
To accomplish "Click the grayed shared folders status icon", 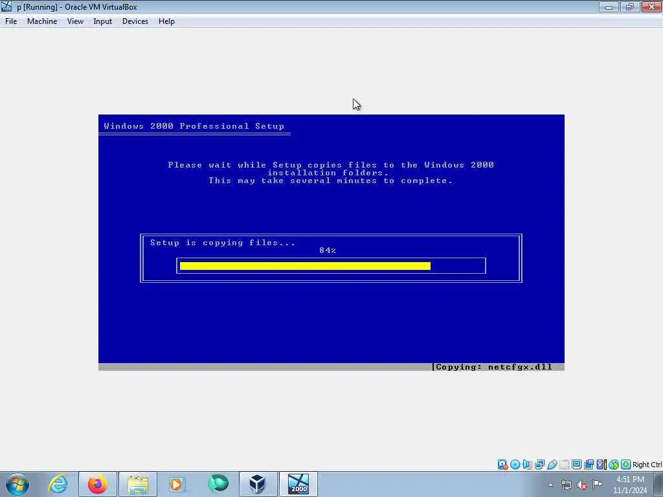I will [x=564, y=465].
